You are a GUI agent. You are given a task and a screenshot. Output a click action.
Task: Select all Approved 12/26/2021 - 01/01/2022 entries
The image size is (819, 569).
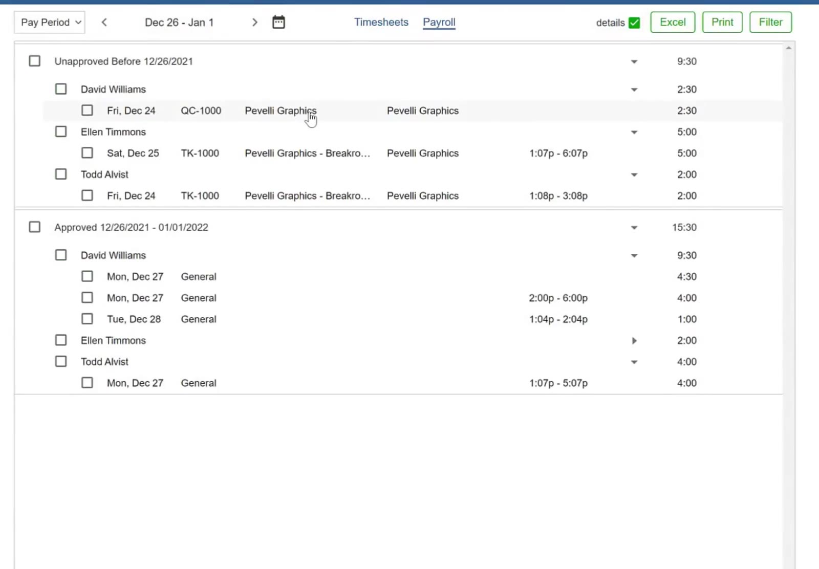tap(35, 227)
